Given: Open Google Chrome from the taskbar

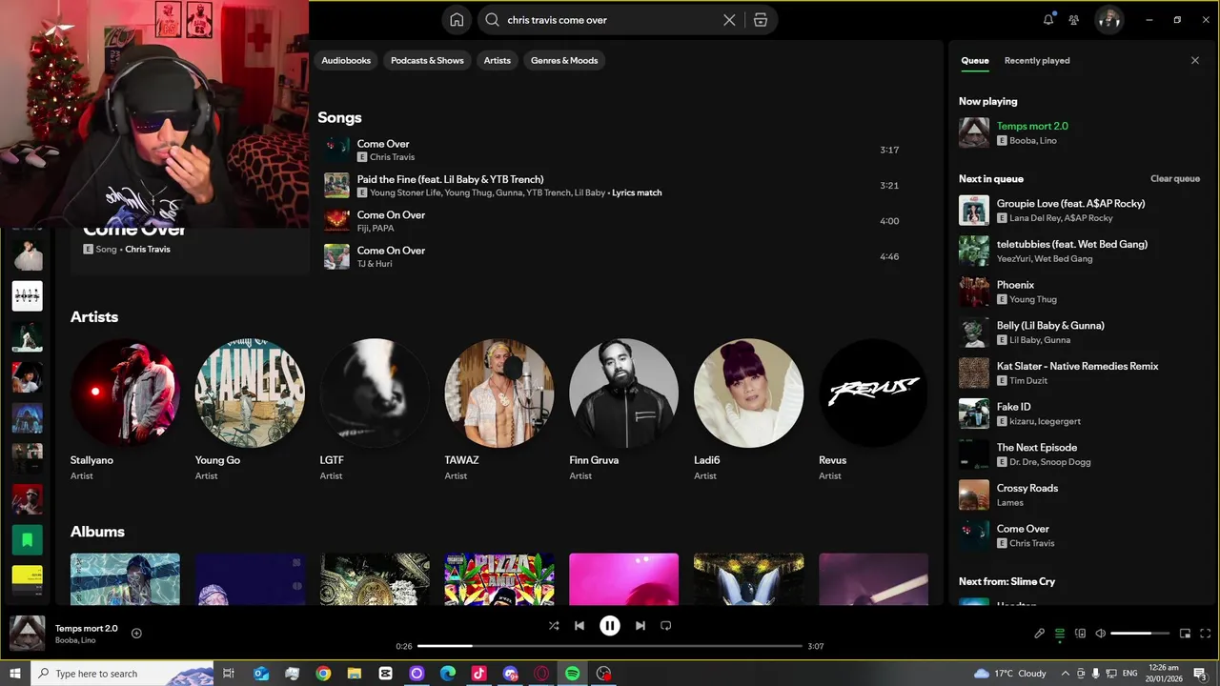Looking at the screenshot, I should tap(323, 674).
